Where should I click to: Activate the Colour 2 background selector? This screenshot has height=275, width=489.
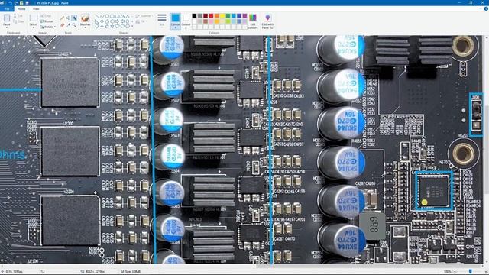(186, 21)
